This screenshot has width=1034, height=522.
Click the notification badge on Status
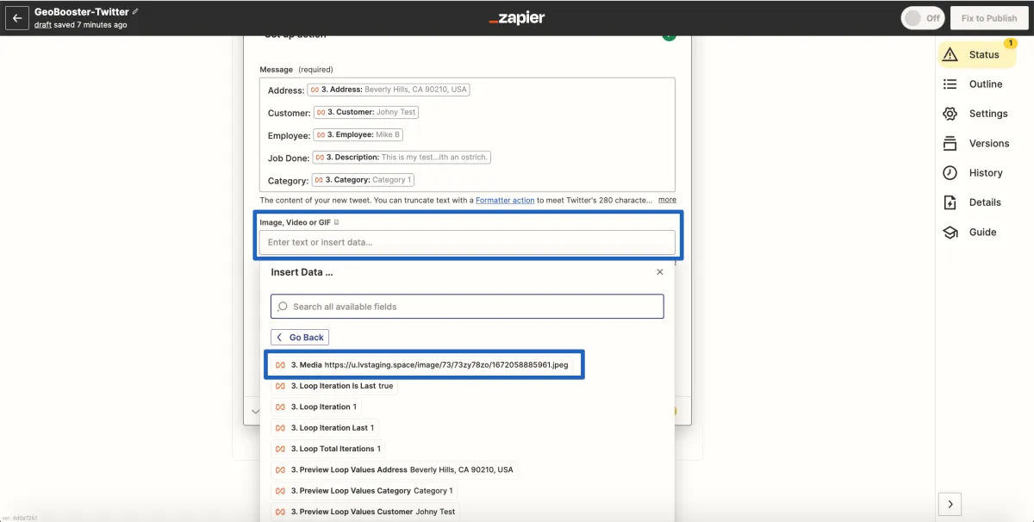pos(1011,43)
